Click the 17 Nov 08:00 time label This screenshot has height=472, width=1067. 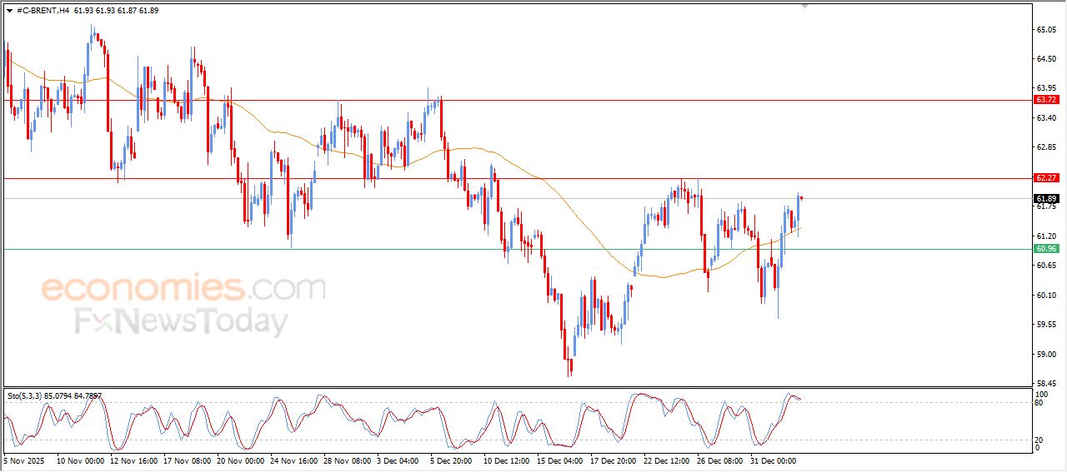coord(187,460)
